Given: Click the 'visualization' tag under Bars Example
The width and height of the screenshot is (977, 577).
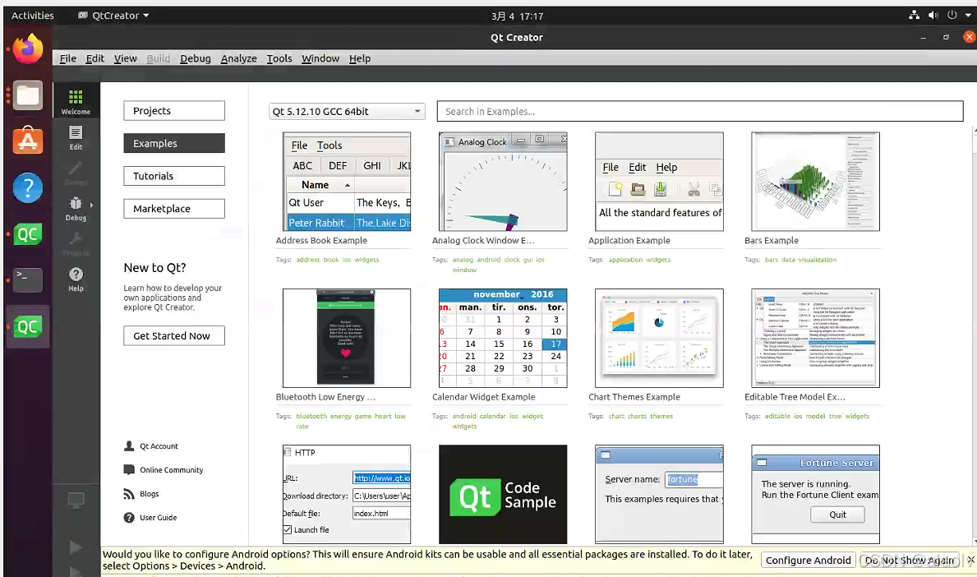Looking at the screenshot, I should coord(818,260).
